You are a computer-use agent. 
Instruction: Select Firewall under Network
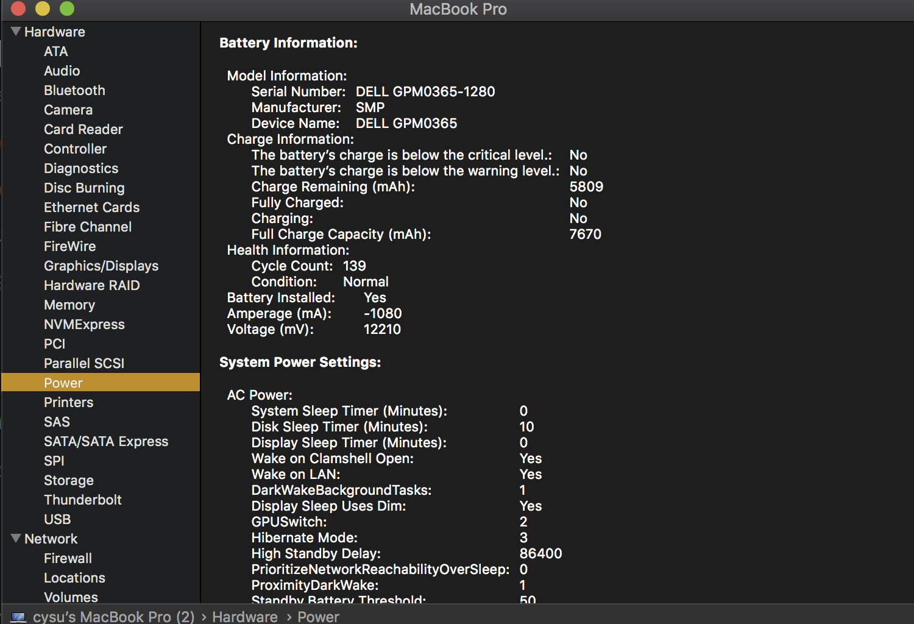click(68, 558)
